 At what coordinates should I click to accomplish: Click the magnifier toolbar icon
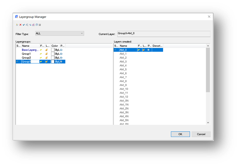click(x=27, y=25)
